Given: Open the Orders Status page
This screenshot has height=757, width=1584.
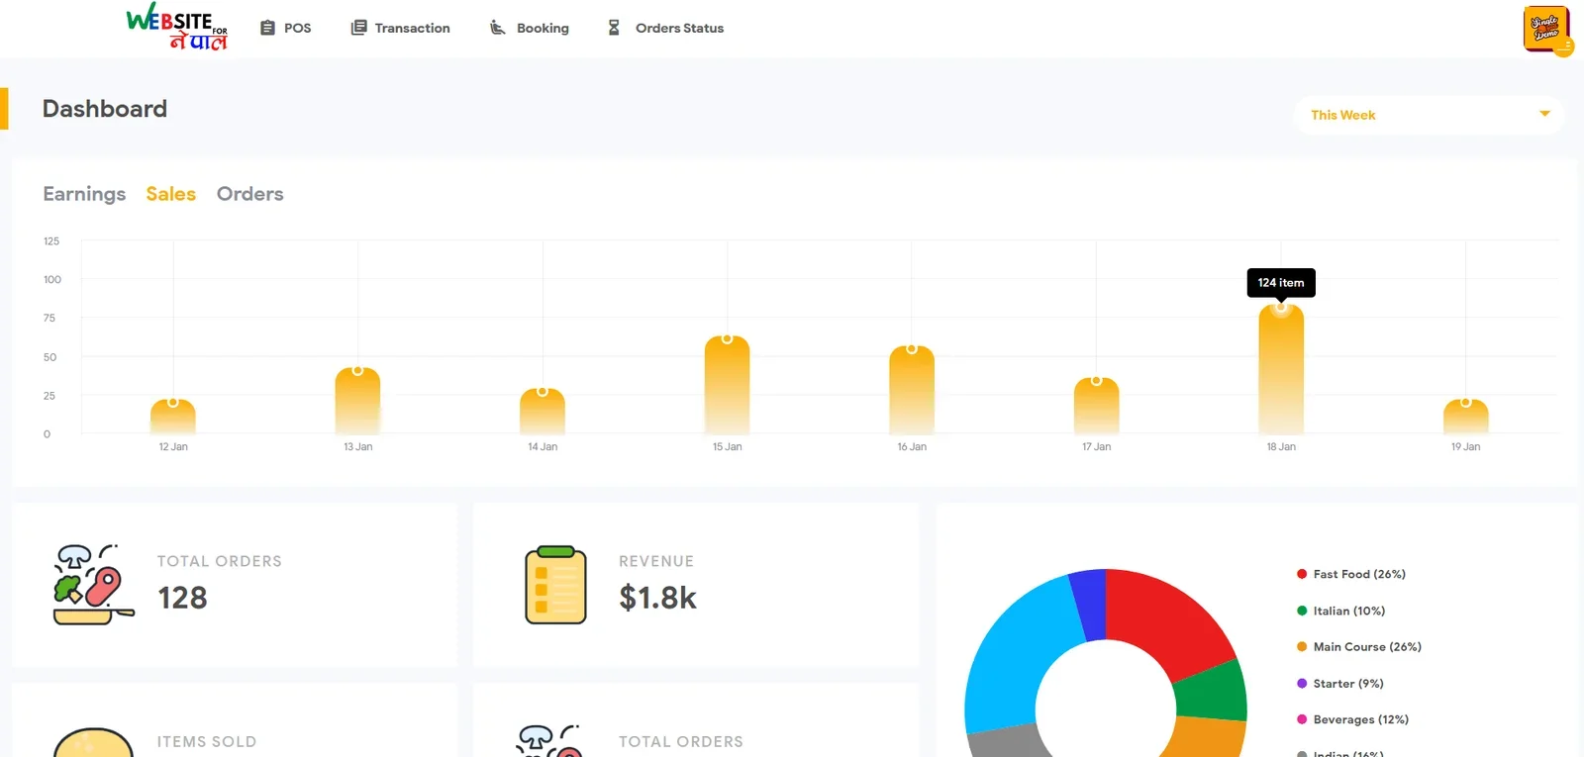Looking at the screenshot, I should [665, 28].
